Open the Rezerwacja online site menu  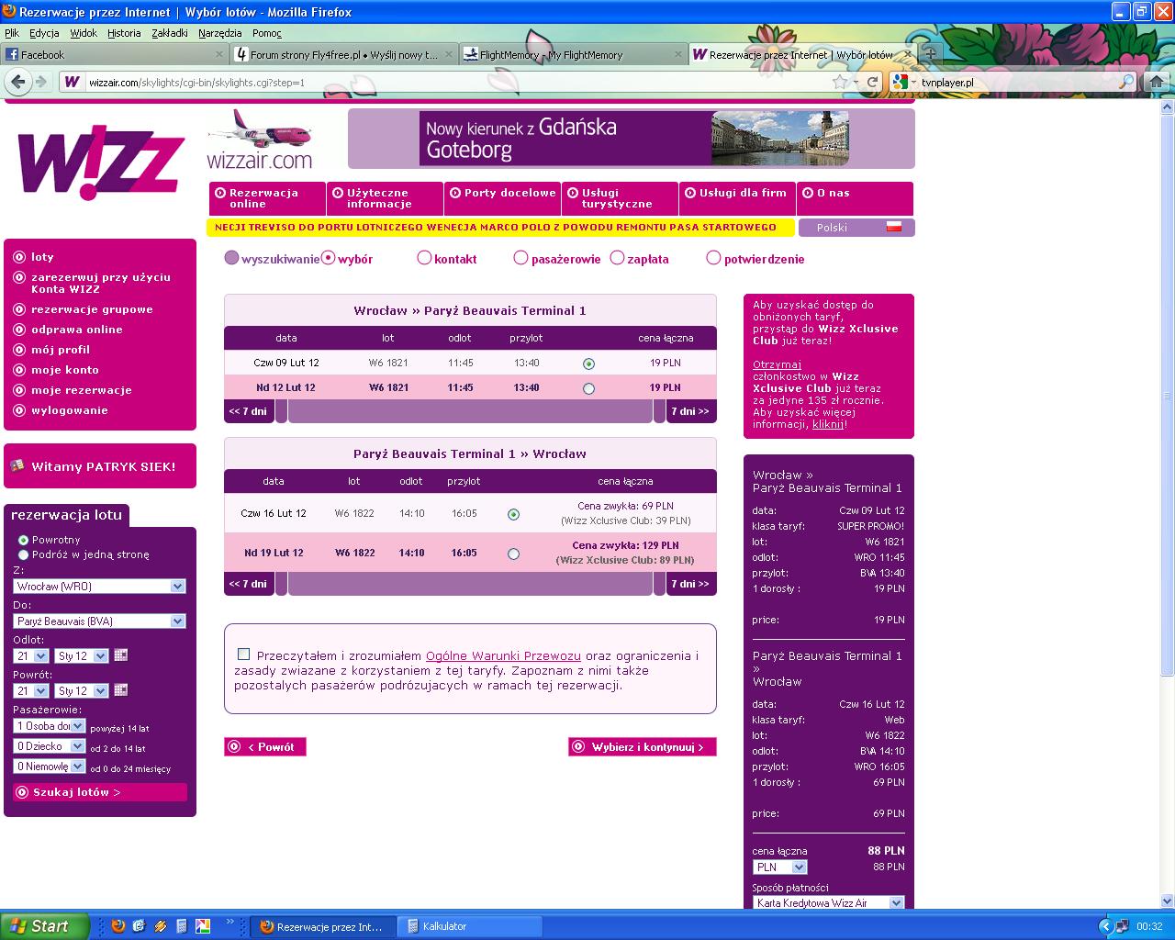click(x=267, y=198)
